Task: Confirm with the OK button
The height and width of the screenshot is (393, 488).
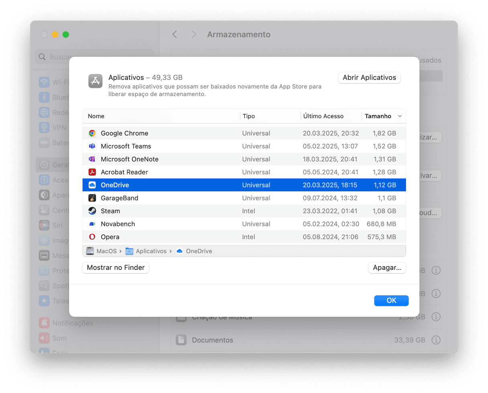Action: click(391, 301)
